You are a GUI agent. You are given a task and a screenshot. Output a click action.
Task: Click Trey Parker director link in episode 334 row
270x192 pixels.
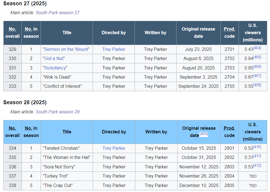click(x=114, y=148)
